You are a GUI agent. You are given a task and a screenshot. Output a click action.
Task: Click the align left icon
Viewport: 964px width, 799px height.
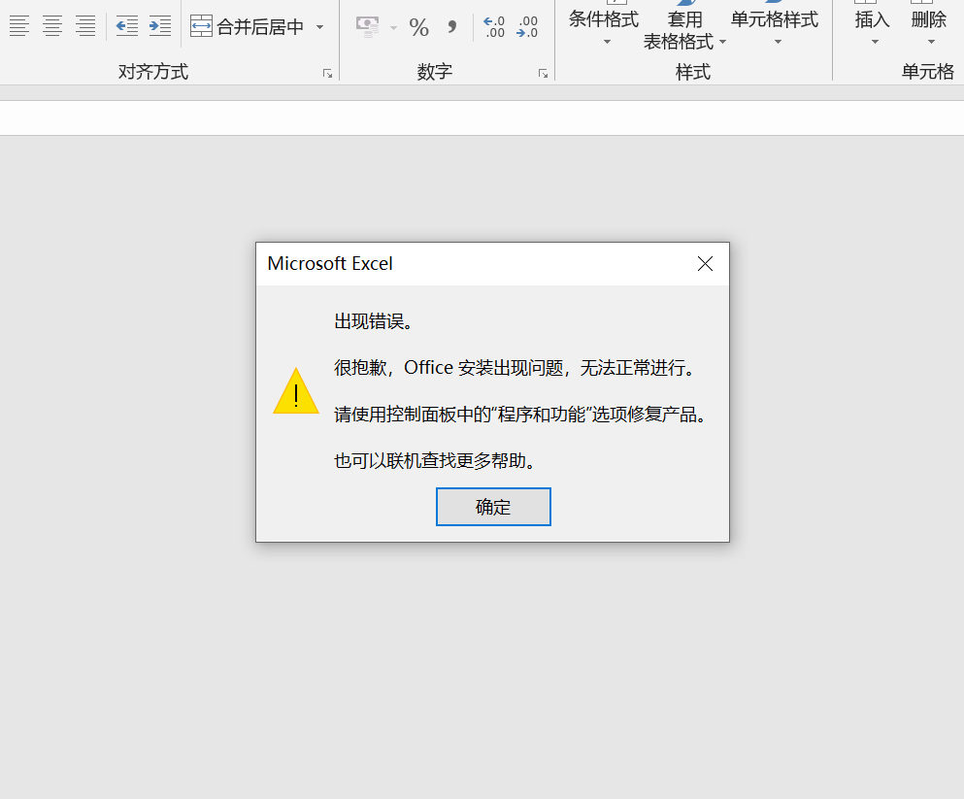click(x=19, y=26)
